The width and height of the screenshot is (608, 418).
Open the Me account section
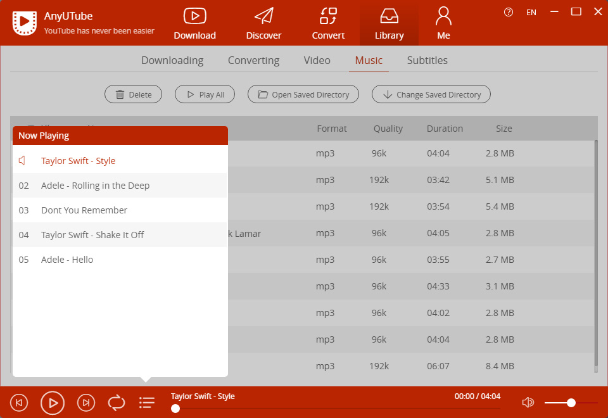443,23
